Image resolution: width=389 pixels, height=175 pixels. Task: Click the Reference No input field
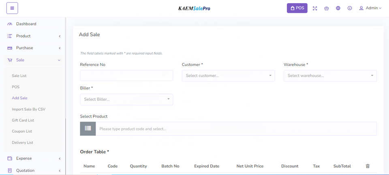(x=126, y=76)
